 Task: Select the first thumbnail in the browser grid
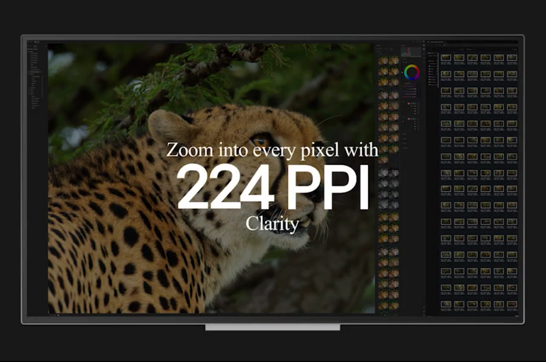445,58
